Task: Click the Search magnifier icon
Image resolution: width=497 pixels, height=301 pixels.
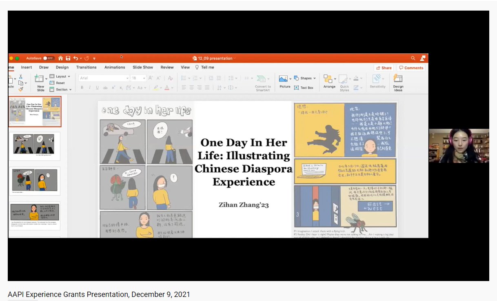Action: pos(413,58)
